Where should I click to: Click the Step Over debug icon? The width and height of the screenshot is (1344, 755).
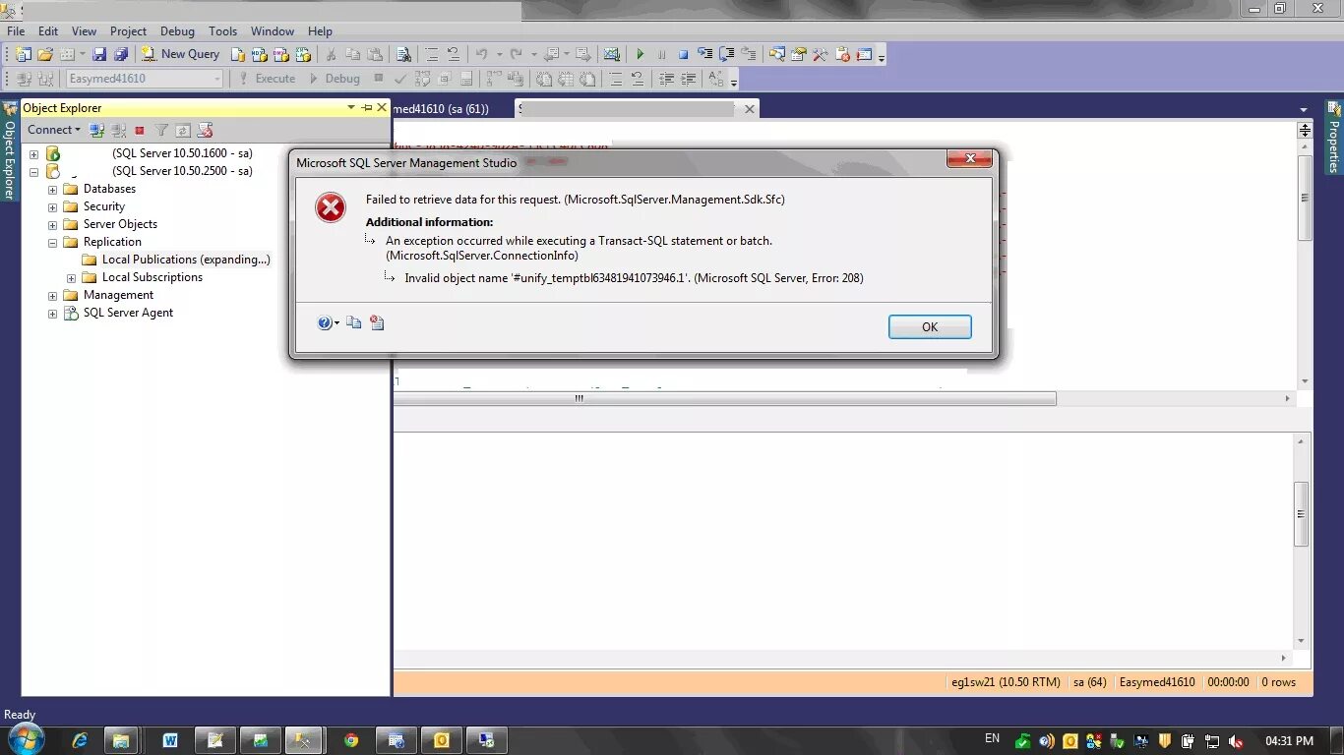(x=727, y=54)
